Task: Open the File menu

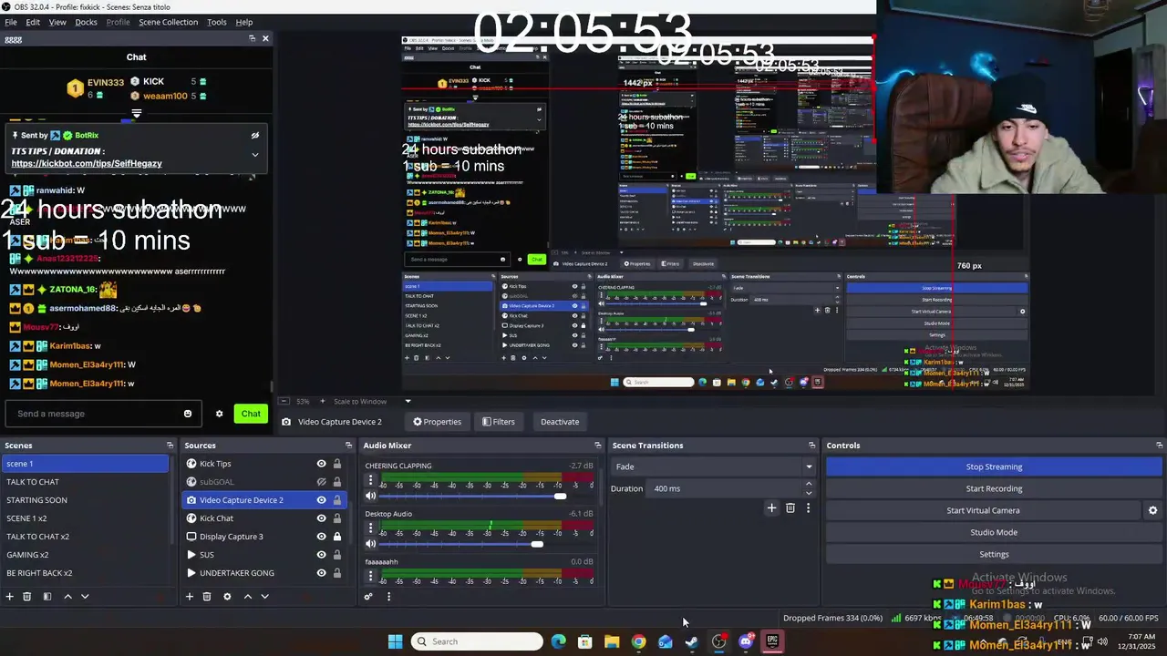Action: (11, 22)
